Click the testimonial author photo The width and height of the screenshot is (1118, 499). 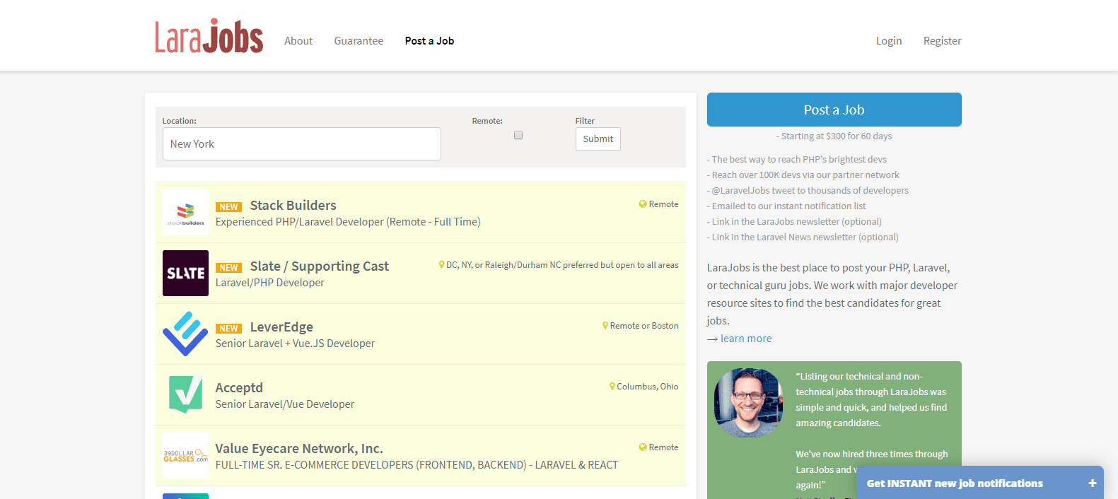tap(749, 403)
